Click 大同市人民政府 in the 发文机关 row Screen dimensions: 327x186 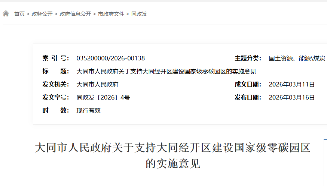(97, 85)
